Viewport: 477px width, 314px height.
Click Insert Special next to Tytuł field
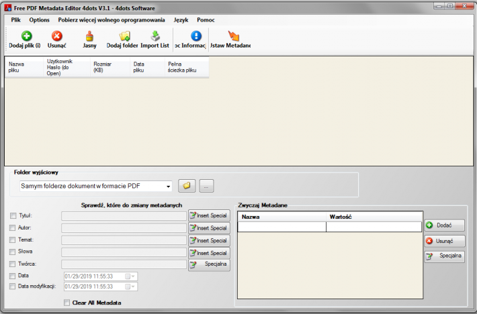point(209,215)
